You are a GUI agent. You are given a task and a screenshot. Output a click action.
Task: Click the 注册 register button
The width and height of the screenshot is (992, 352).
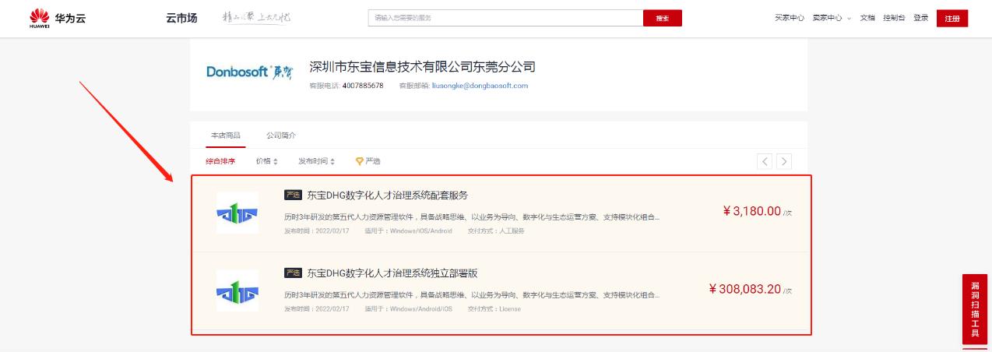point(952,18)
